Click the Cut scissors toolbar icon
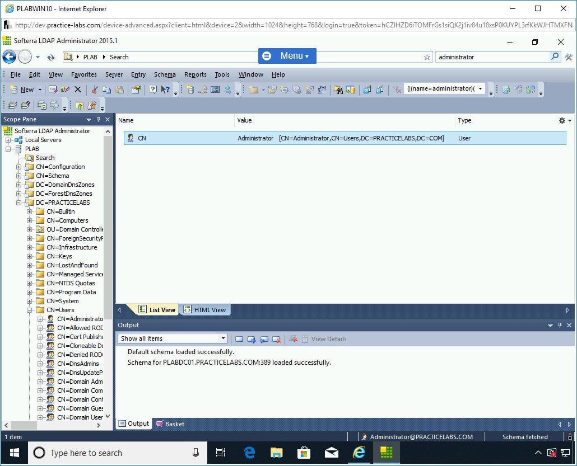 click(95, 90)
